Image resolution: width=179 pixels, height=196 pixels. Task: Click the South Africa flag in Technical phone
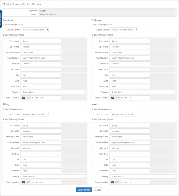(x=112, y=98)
